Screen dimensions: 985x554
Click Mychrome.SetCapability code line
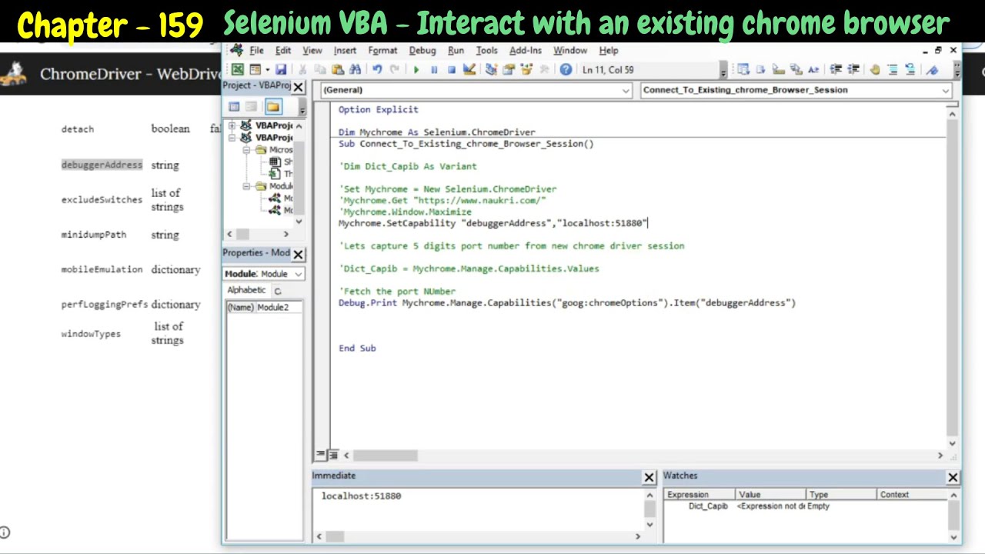[492, 223]
